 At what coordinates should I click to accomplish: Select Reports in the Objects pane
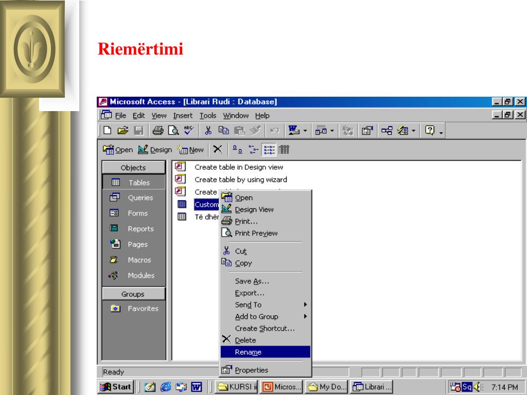[133, 229]
